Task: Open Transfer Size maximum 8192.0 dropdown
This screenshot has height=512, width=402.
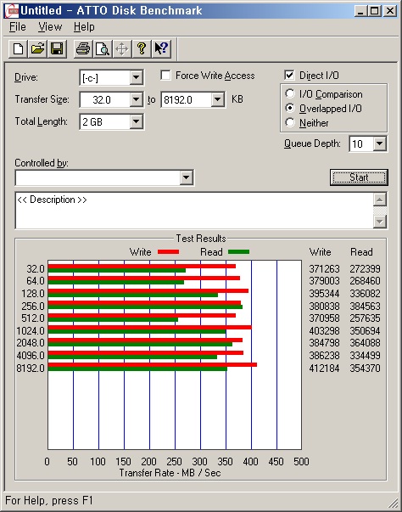Action: click(217, 99)
